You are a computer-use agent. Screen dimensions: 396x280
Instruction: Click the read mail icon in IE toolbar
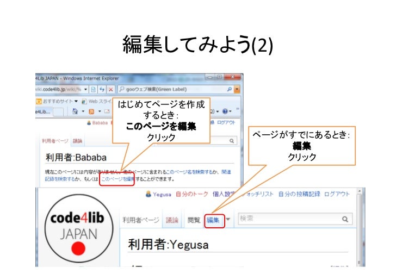(107, 111)
